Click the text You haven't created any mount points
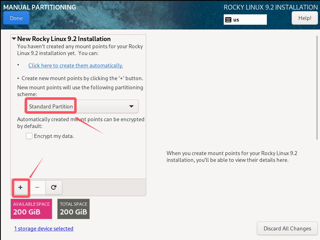Image resolution: width=320 pixels, height=240 pixels. 80,50
